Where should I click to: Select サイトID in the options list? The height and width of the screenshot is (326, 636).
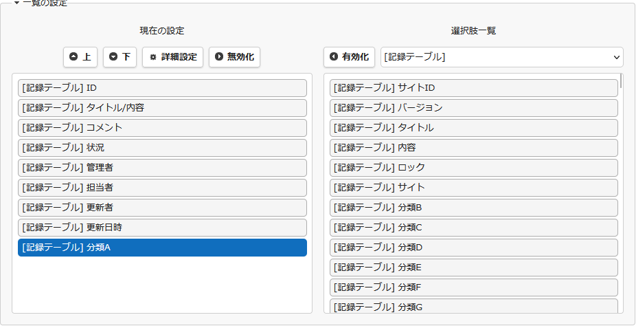[474, 88]
